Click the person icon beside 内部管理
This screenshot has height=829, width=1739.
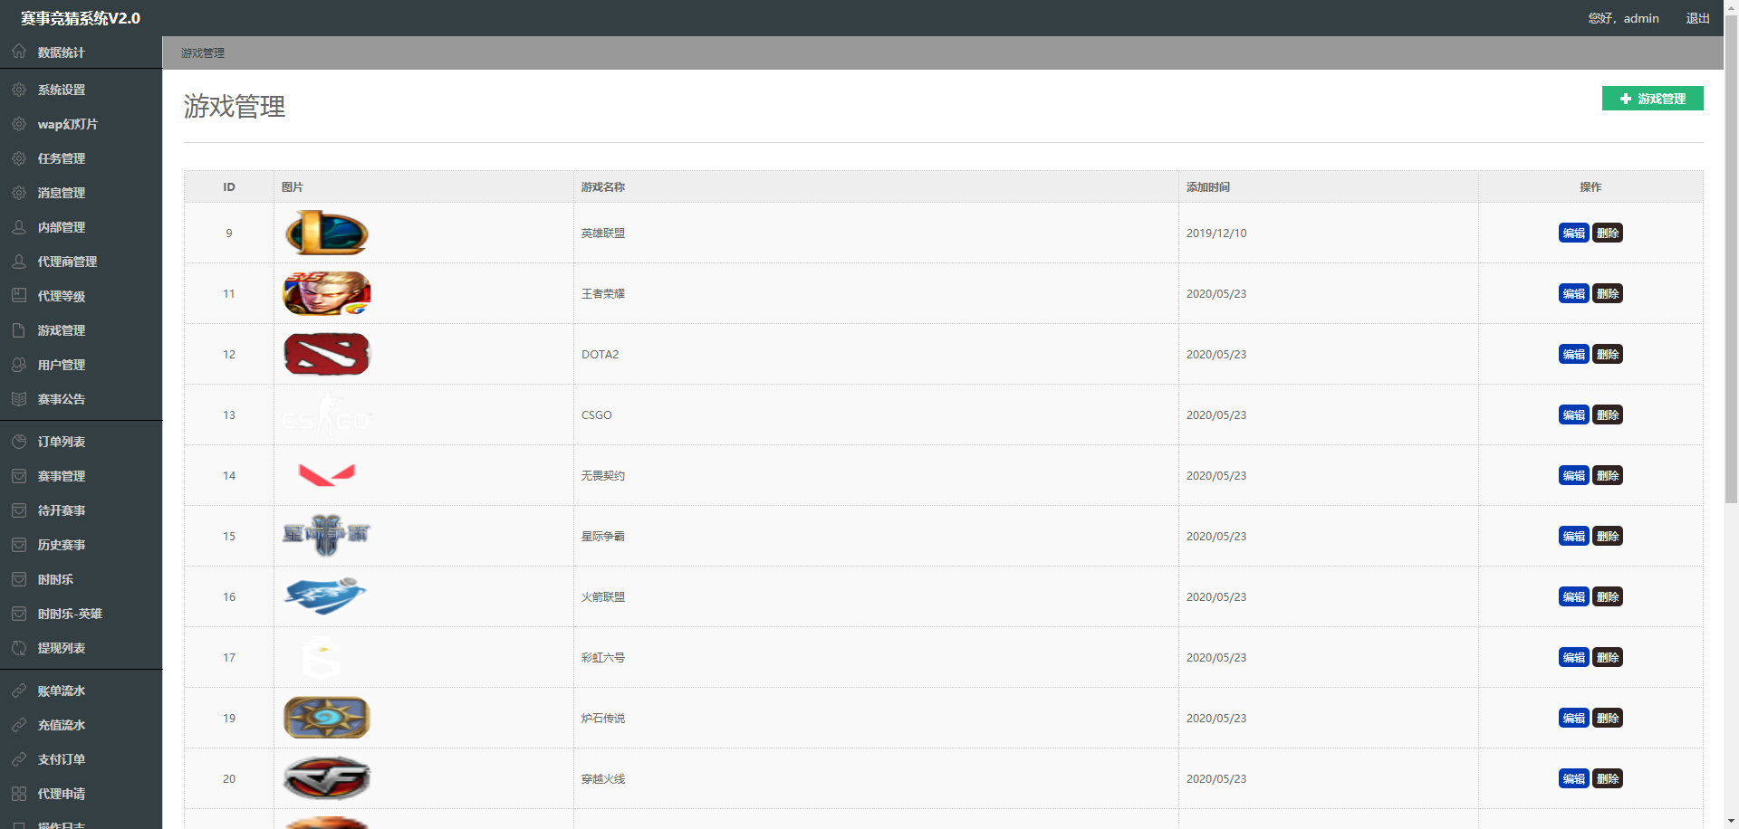pyautogui.click(x=19, y=227)
